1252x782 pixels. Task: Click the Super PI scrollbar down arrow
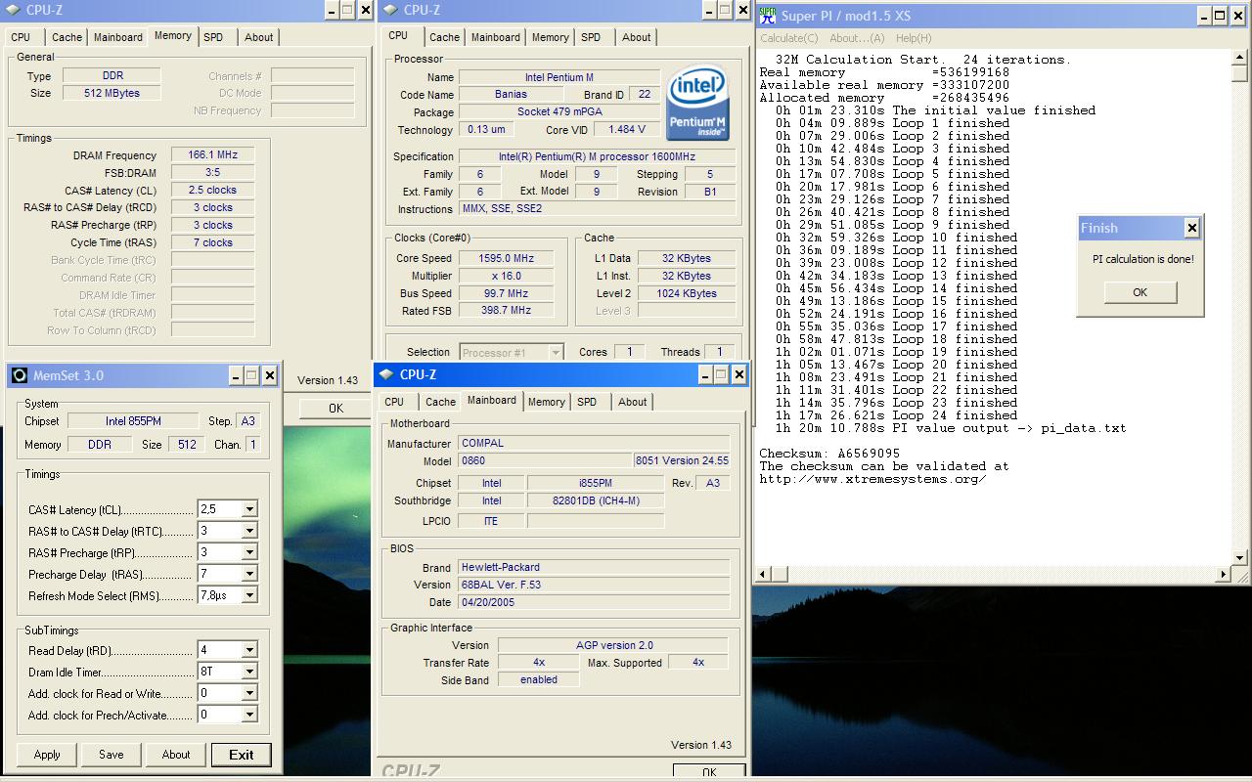pyautogui.click(x=1240, y=558)
